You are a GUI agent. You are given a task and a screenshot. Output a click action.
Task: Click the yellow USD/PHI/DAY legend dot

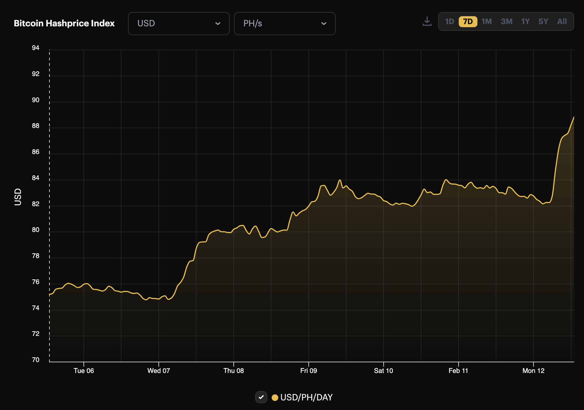click(275, 397)
